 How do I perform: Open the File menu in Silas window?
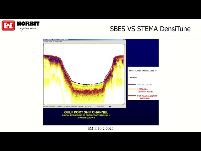[x=44, y=41]
